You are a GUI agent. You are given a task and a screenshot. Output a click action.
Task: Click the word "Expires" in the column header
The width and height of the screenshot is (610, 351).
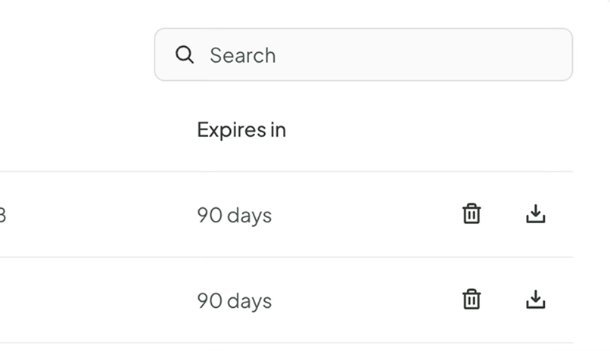(x=223, y=129)
